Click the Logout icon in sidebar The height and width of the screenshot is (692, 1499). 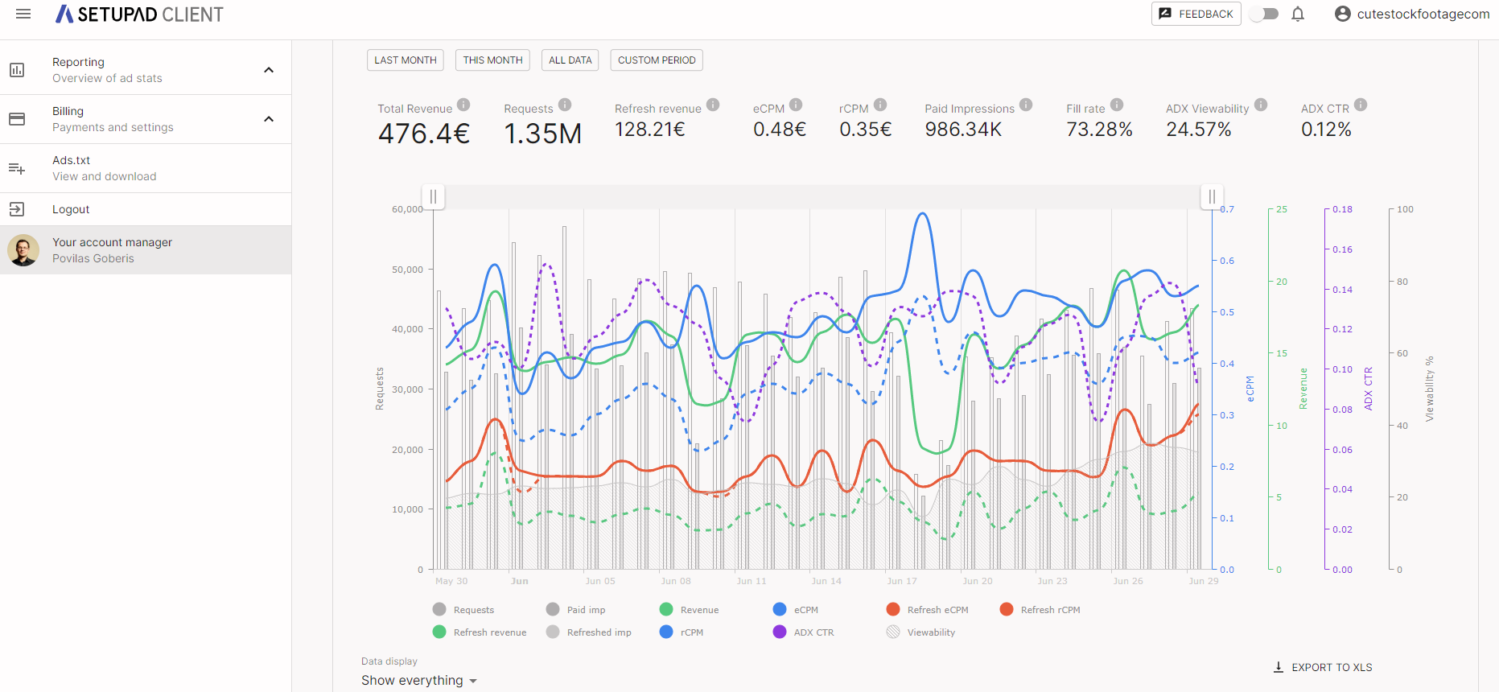(17, 209)
